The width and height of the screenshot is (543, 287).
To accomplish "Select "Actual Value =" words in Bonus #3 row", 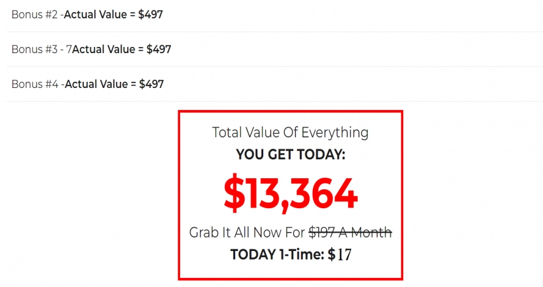I will pyautogui.click(x=108, y=49).
